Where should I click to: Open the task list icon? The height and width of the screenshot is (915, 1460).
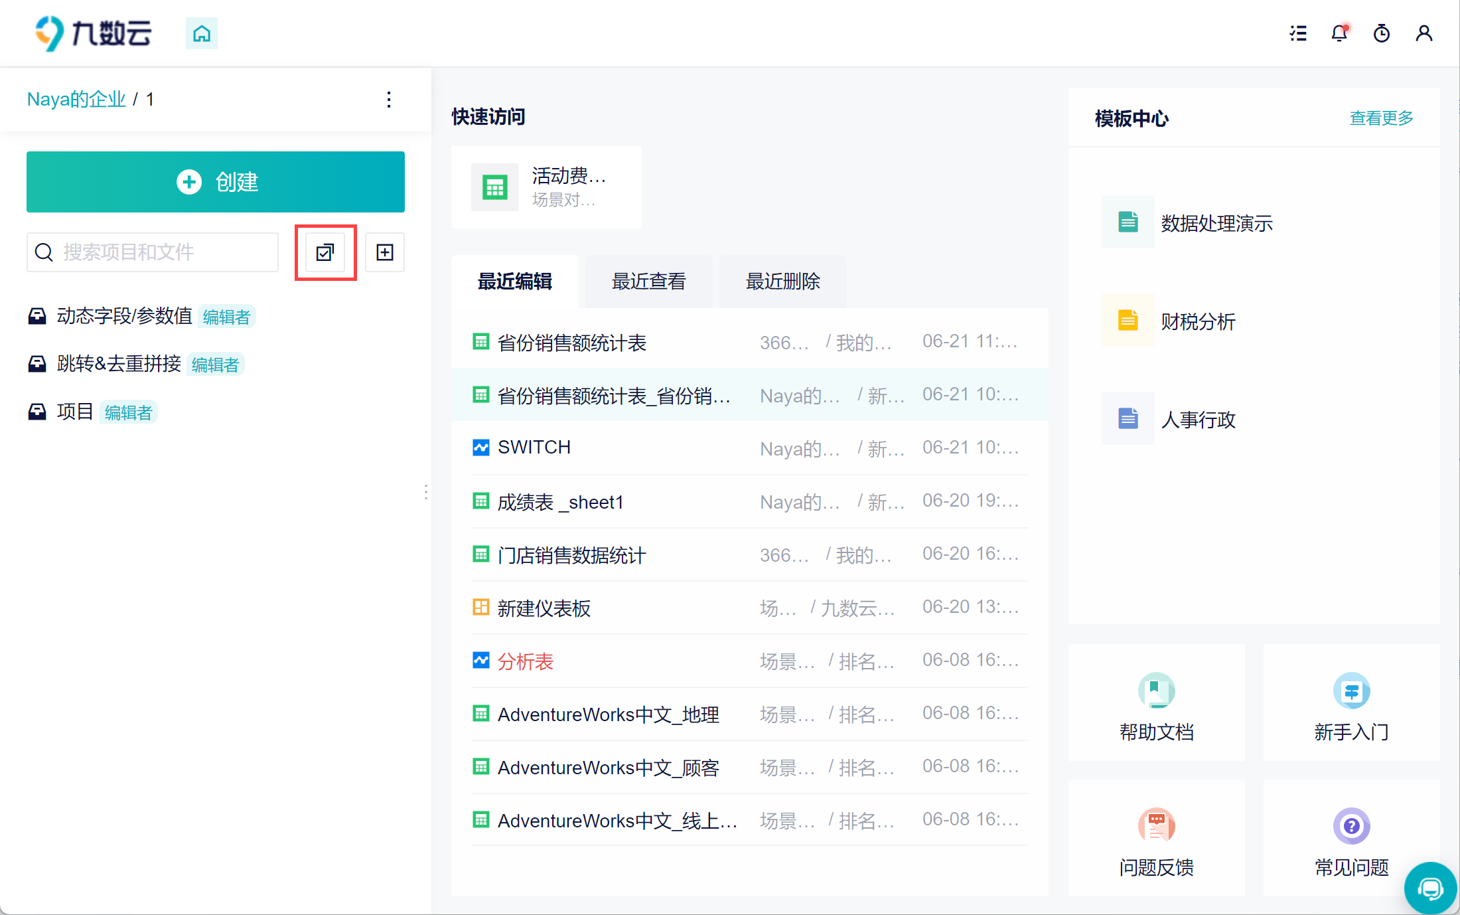[x=1298, y=33]
